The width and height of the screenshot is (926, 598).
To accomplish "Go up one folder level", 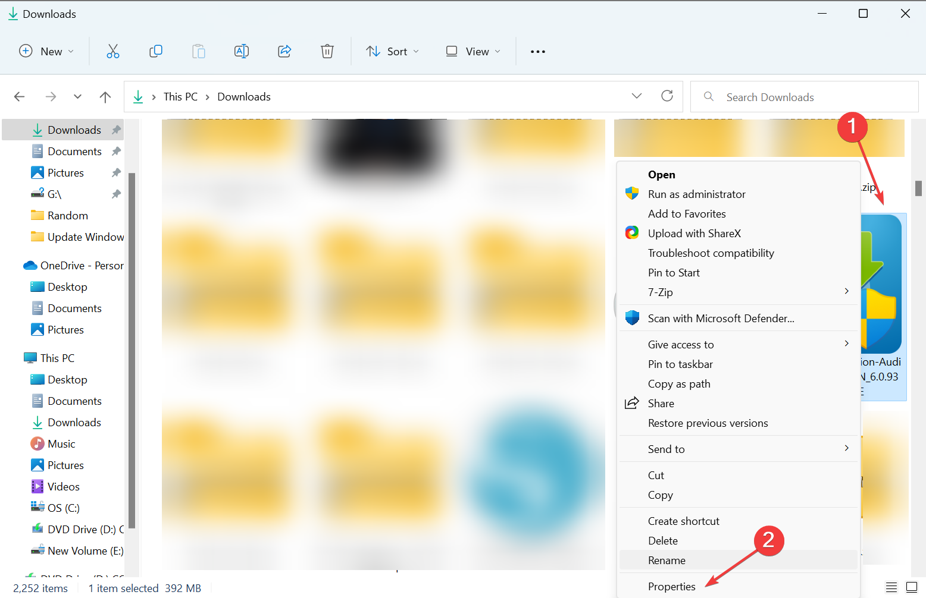I will tap(105, 96).
